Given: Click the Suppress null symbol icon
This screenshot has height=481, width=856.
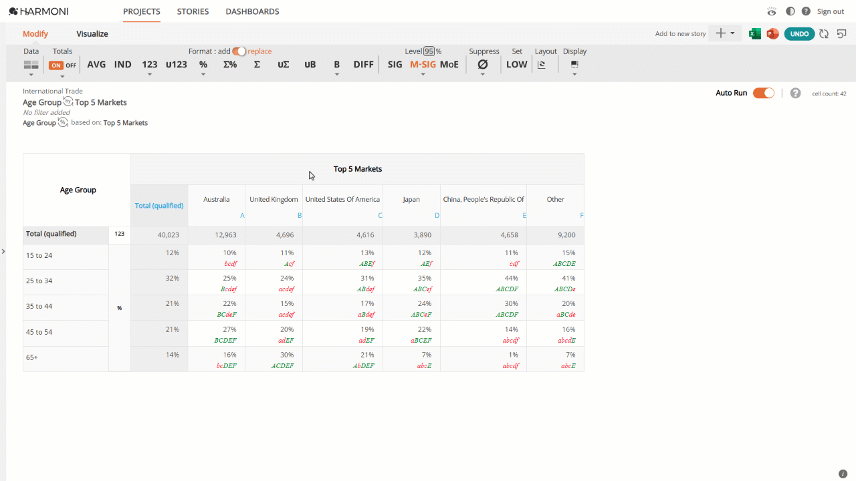Looking at the screenshot, I should [483, 65].
